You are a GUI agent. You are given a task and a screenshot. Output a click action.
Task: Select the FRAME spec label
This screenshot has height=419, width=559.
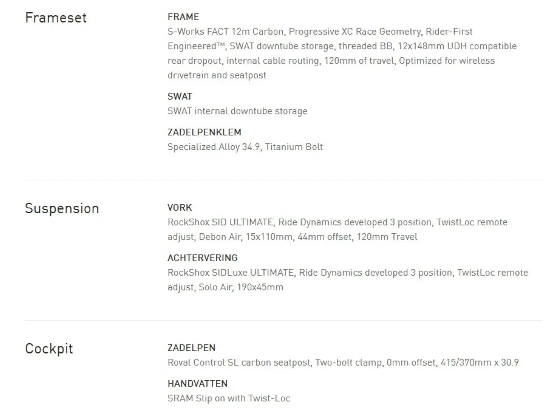click(183, 17)
